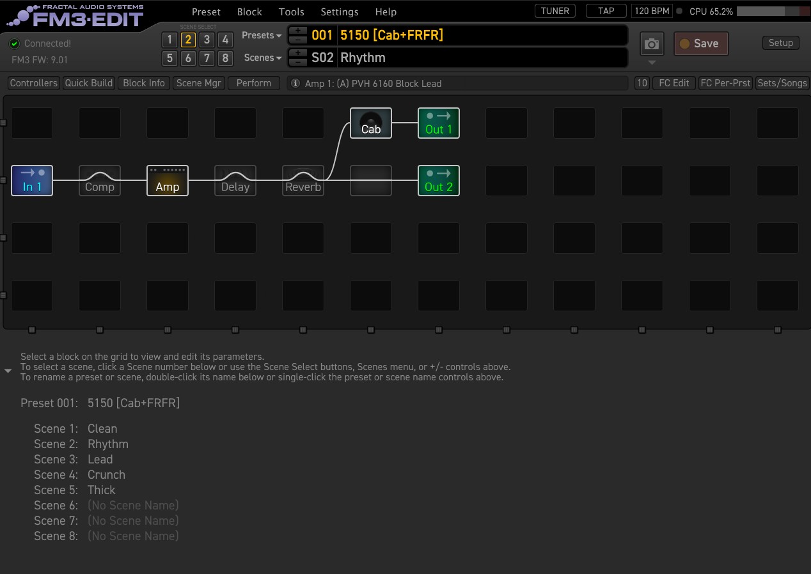The width and height of the screenshot is (811, 574).
Task: Click the Connected status check icon
Action: click(15, 43)
